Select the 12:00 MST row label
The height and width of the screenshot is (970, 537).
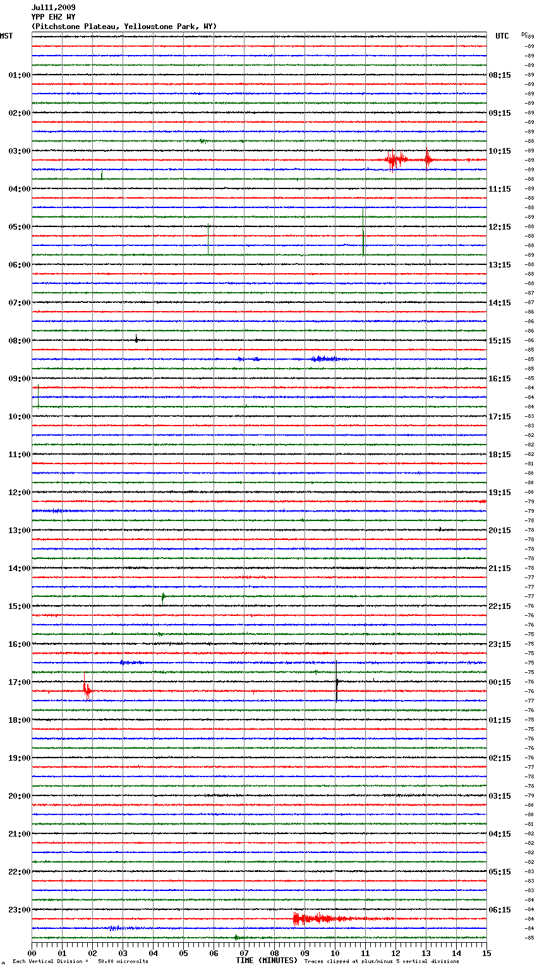tap(20, 493)
